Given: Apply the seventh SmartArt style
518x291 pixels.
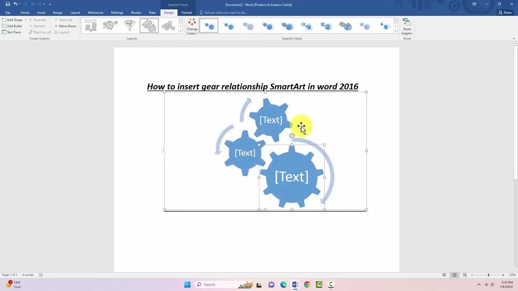Looking at the screenshot, I should coord(326,26).
